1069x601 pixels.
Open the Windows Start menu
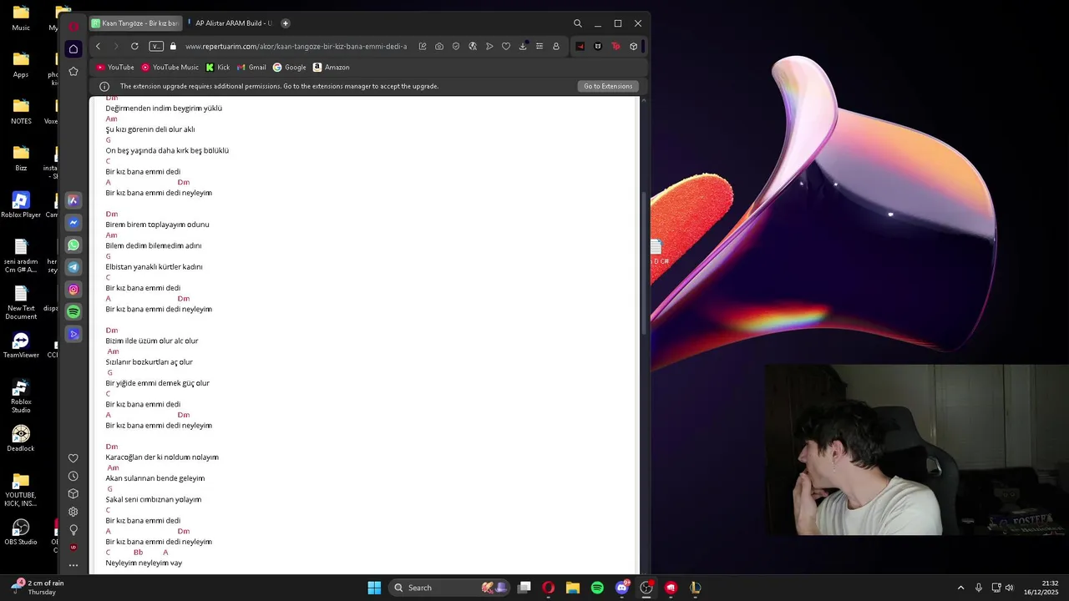pyautogui.click(x=374, y=588)
